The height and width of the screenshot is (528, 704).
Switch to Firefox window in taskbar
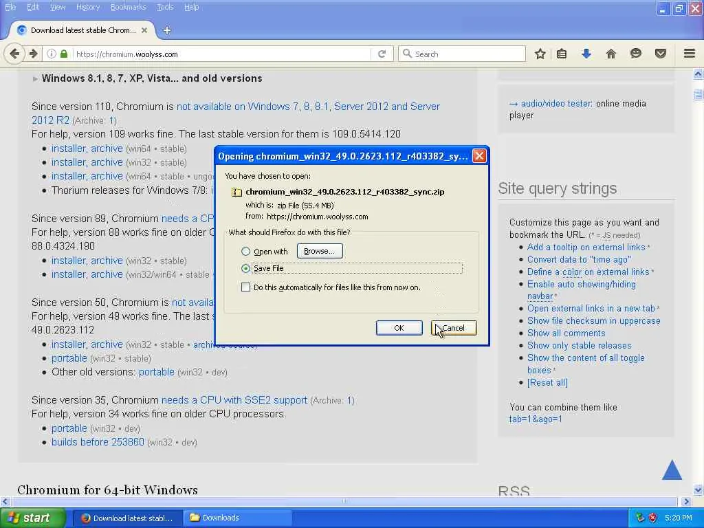click(127, 518)
